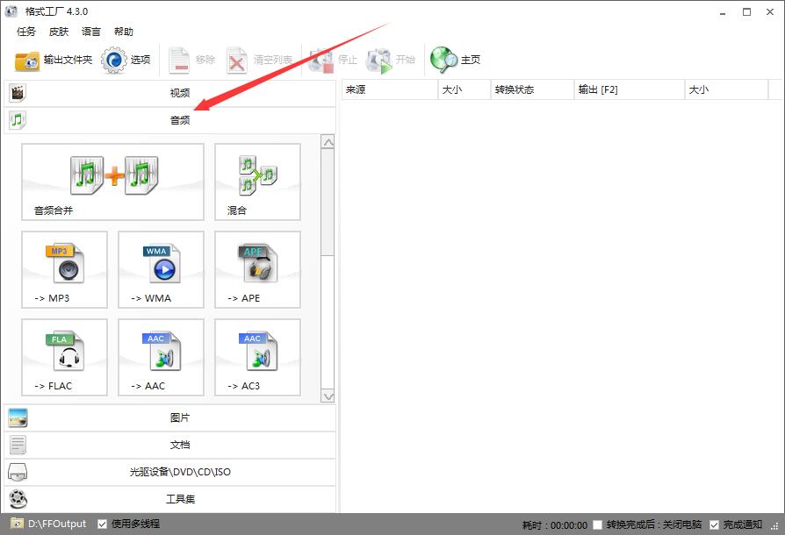Open the Language (语言) menu
785x535 pixels.
pyautogui.click(x=91, y=32)
